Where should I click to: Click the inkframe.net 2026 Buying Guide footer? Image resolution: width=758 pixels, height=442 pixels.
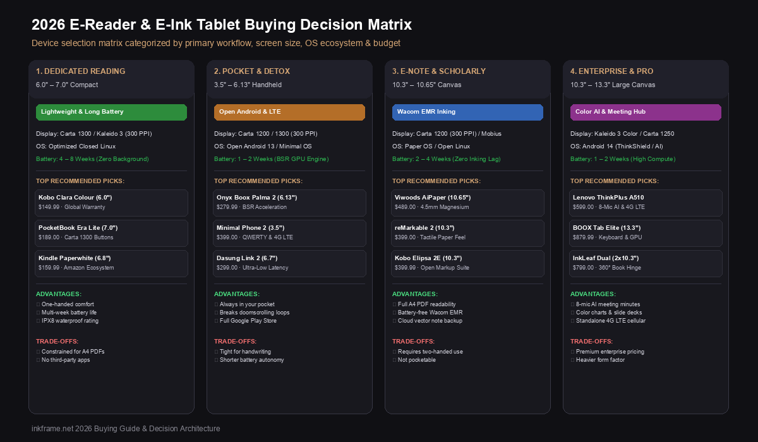click(x=126, y=429)
